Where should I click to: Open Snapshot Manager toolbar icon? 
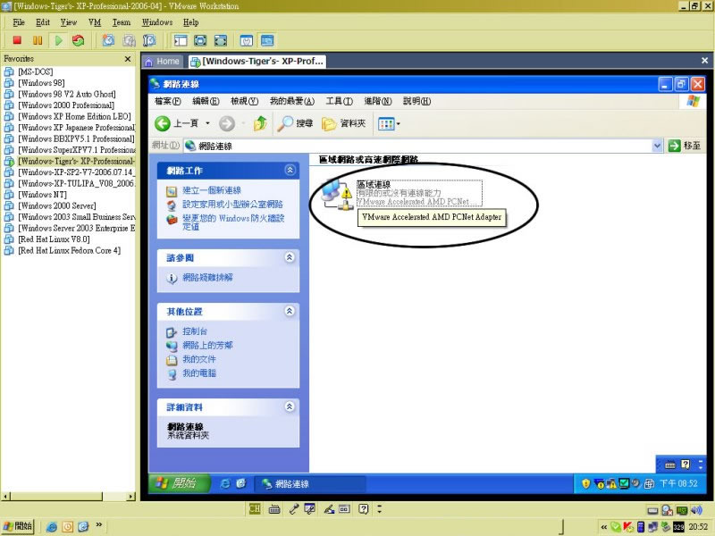149,40
